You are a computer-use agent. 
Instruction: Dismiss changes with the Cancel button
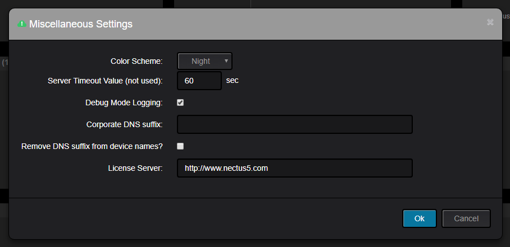[466, 218]
